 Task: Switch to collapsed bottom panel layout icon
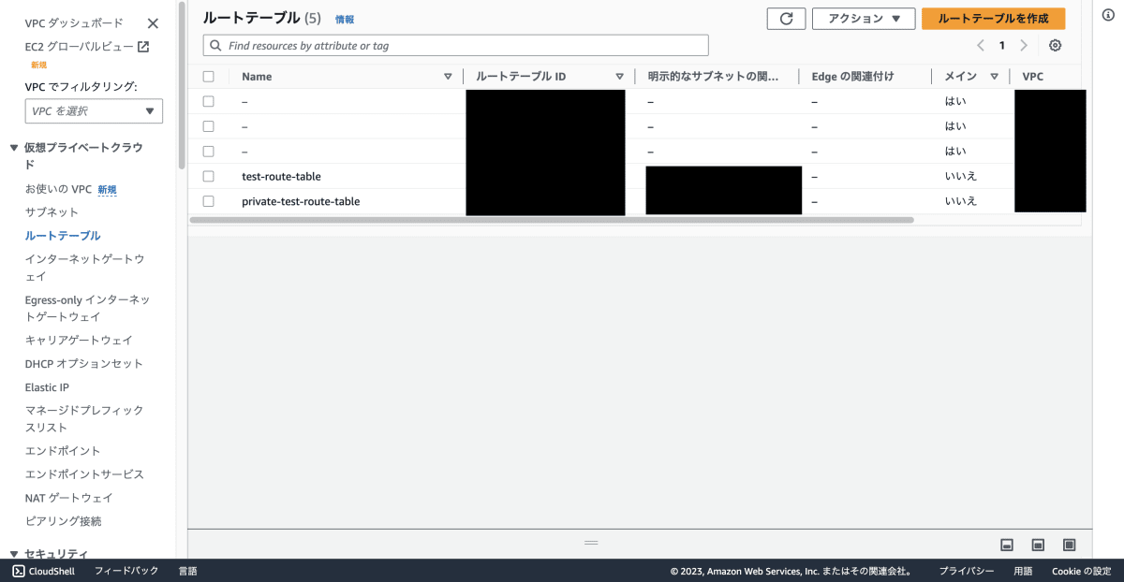(x=1008, y=545)
